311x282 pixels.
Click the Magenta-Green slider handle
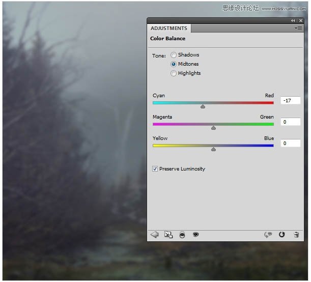[213, 128]
